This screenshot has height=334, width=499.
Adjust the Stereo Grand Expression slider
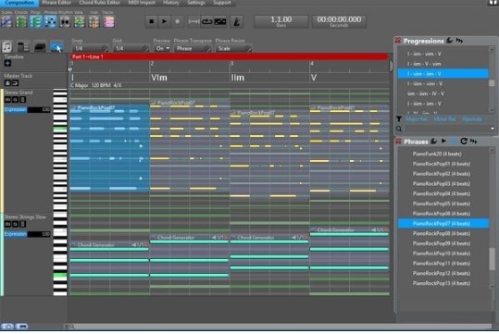pyautogui.click(x=28, y=110)
